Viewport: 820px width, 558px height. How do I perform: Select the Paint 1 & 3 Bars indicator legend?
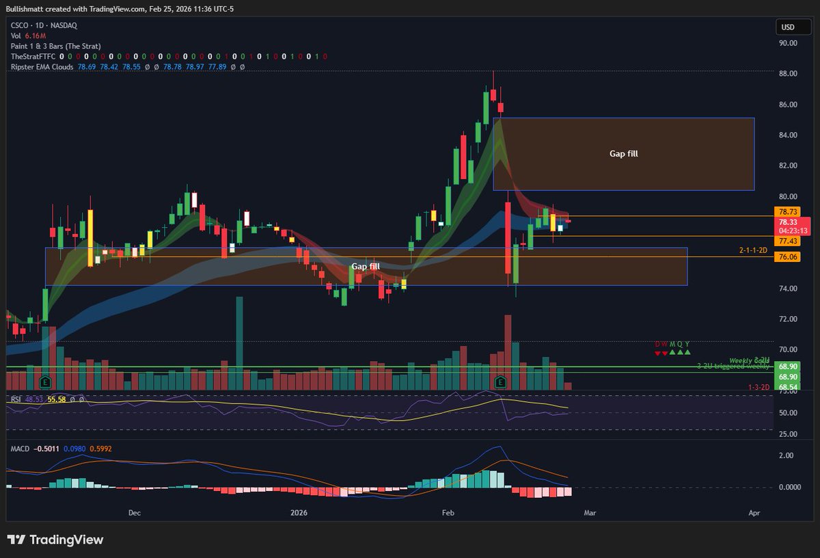tap(55, 46)
